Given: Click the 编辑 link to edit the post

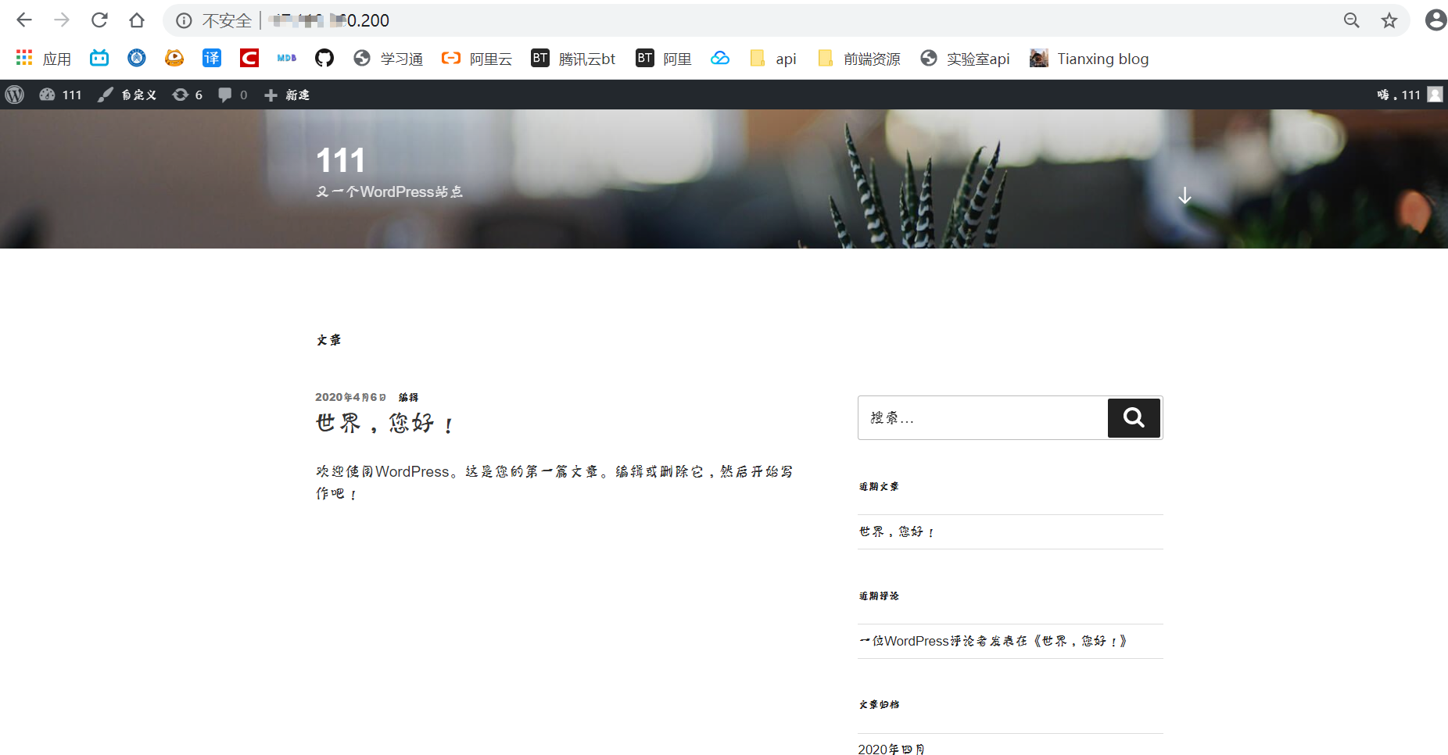Looking at the screenshot, I should click(407, 397).
